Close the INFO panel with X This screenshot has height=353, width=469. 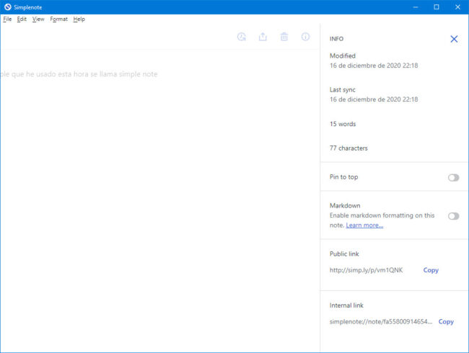pyautogui.click(x=454, y=39)
